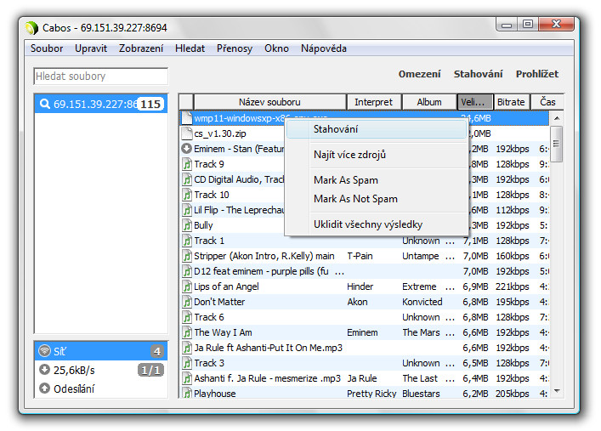Sort by Bitrate column header
The height and width of the screenshot is (431, 601).
pyautogui.click(x=511, y=102)
